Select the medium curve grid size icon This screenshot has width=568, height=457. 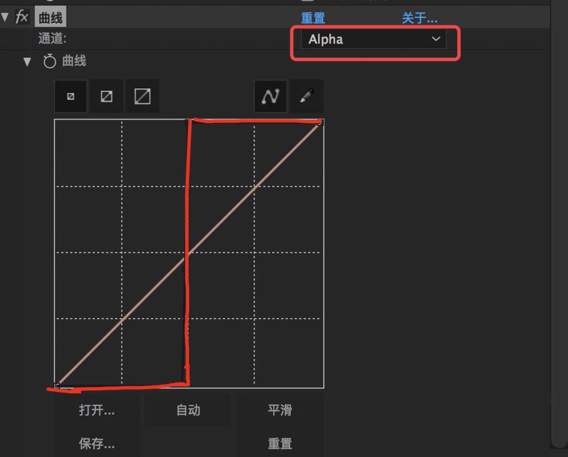tap(107, 96)
